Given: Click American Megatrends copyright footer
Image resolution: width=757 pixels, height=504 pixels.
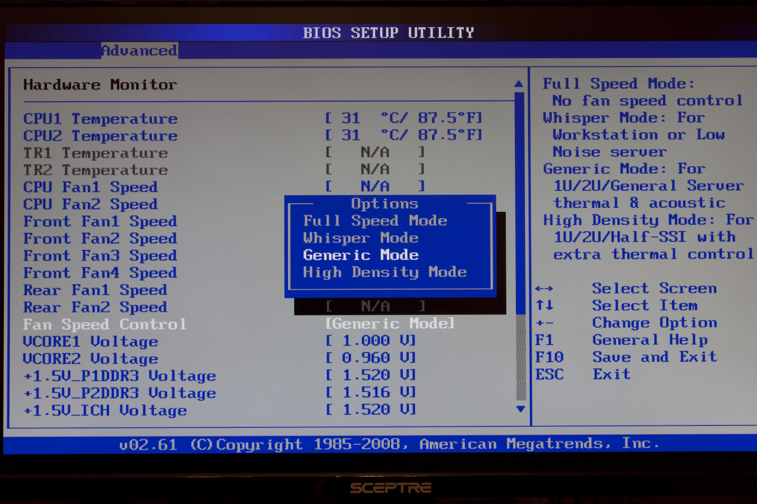Looking at the screenshot, I should 389,444.
